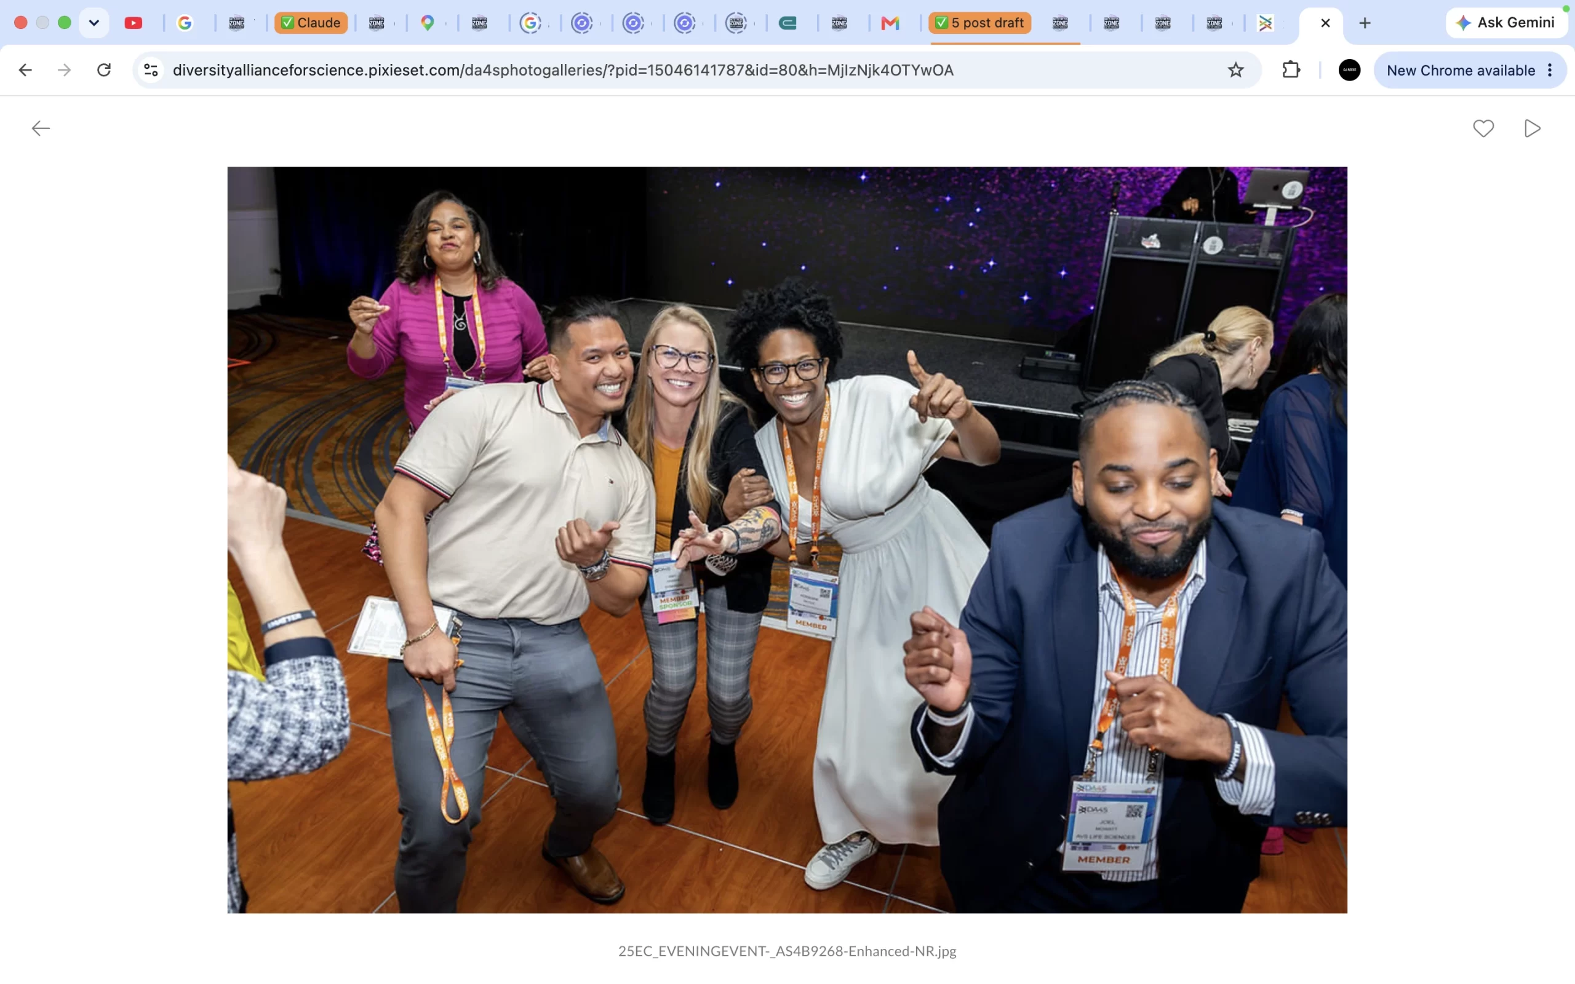Navigate back in browser history
Viewport: 1575px width, 984px height.
(x=25, y=69)
